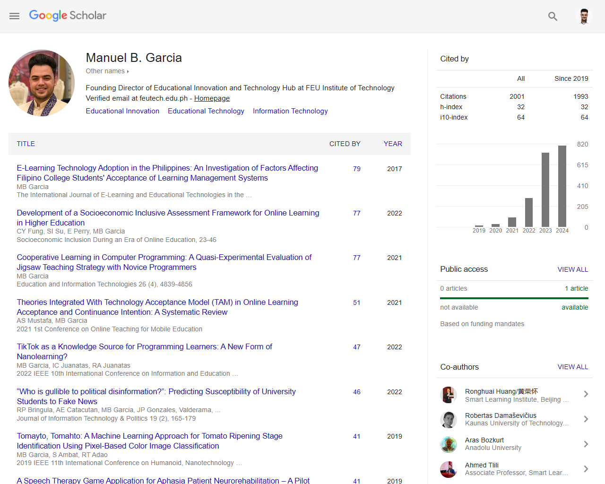Expand the Other names section
This screenshot has height=484, width=605.
pyautogui.click(x=107, y=71)
